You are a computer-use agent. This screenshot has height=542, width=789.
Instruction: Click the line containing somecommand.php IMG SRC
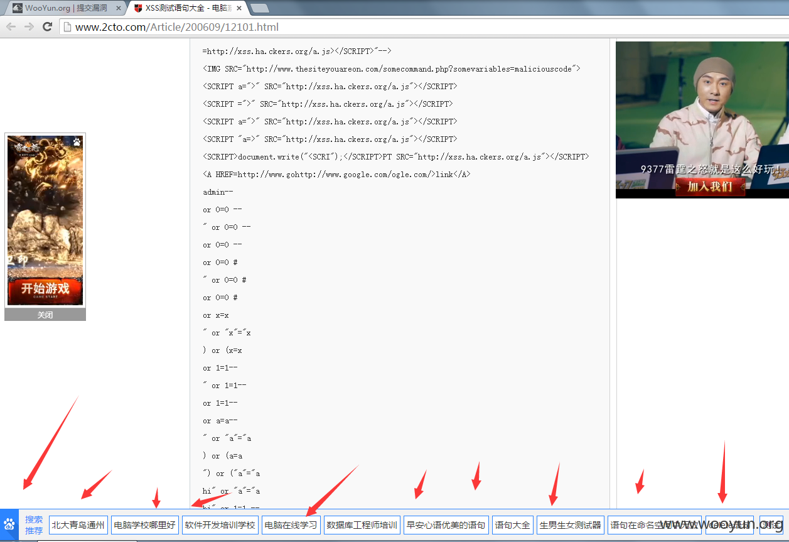(392, 69)
